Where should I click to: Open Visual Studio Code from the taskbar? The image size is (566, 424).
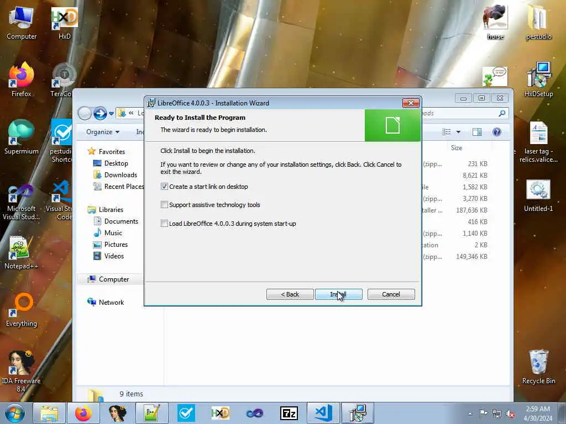tap(323, 413)
